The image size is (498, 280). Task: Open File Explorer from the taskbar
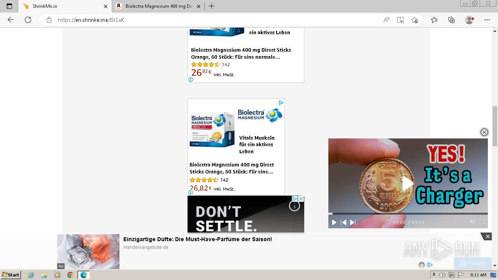[x=44, y=275]
